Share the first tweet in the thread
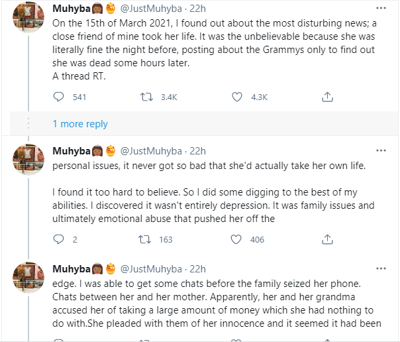Viewport: 400px width, 342px height. (x=326, y=97)
